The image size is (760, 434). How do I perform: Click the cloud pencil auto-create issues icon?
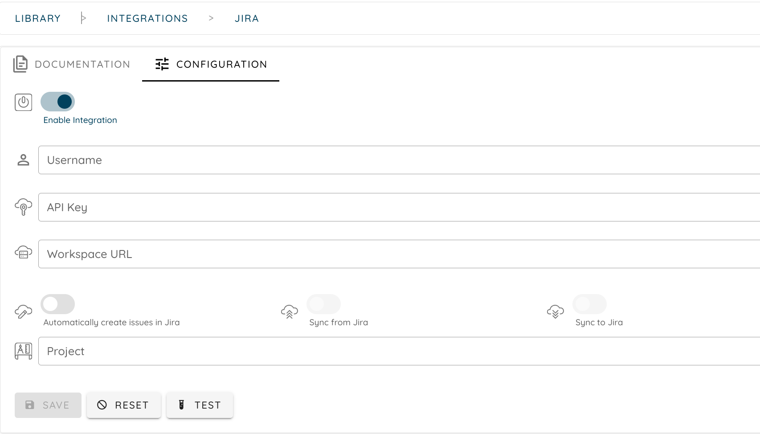[23, 311]
